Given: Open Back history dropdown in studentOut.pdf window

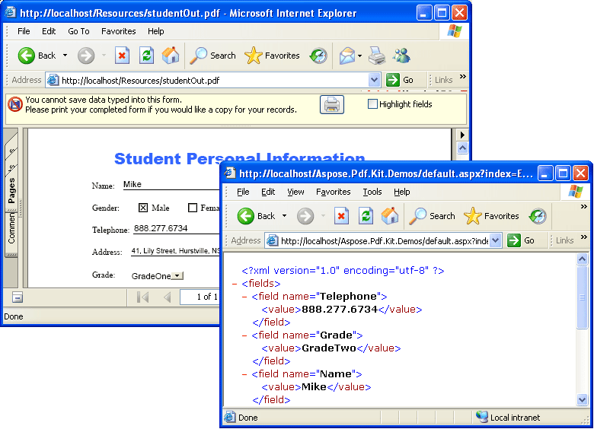Looking at the screenshot, I should (65, 56).
